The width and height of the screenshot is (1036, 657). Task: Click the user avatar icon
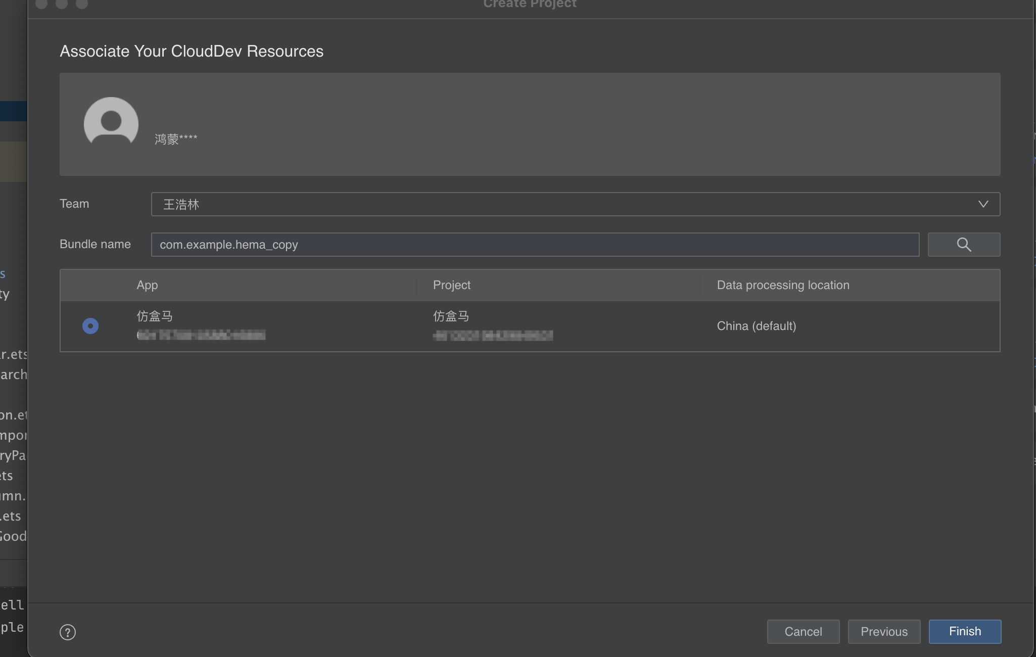(x=111, y=121)
